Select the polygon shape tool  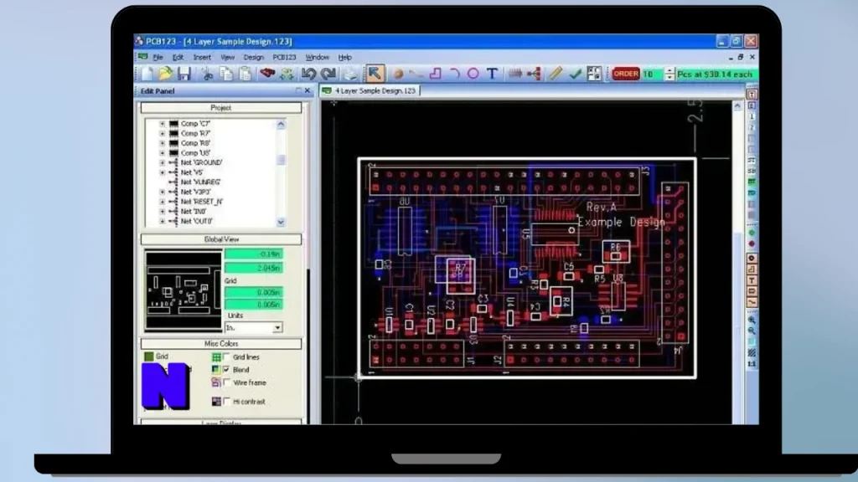tap(436, 74)
